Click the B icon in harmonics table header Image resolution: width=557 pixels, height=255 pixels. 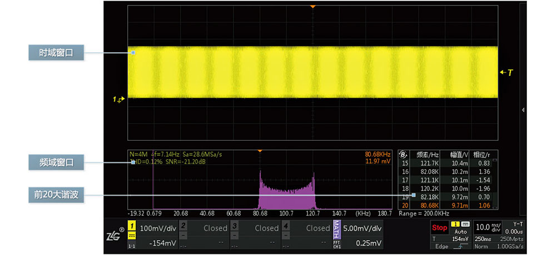403,155
